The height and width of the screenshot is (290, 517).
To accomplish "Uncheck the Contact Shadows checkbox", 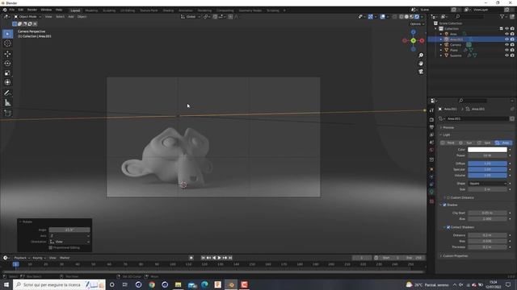I will pos(448,227).
